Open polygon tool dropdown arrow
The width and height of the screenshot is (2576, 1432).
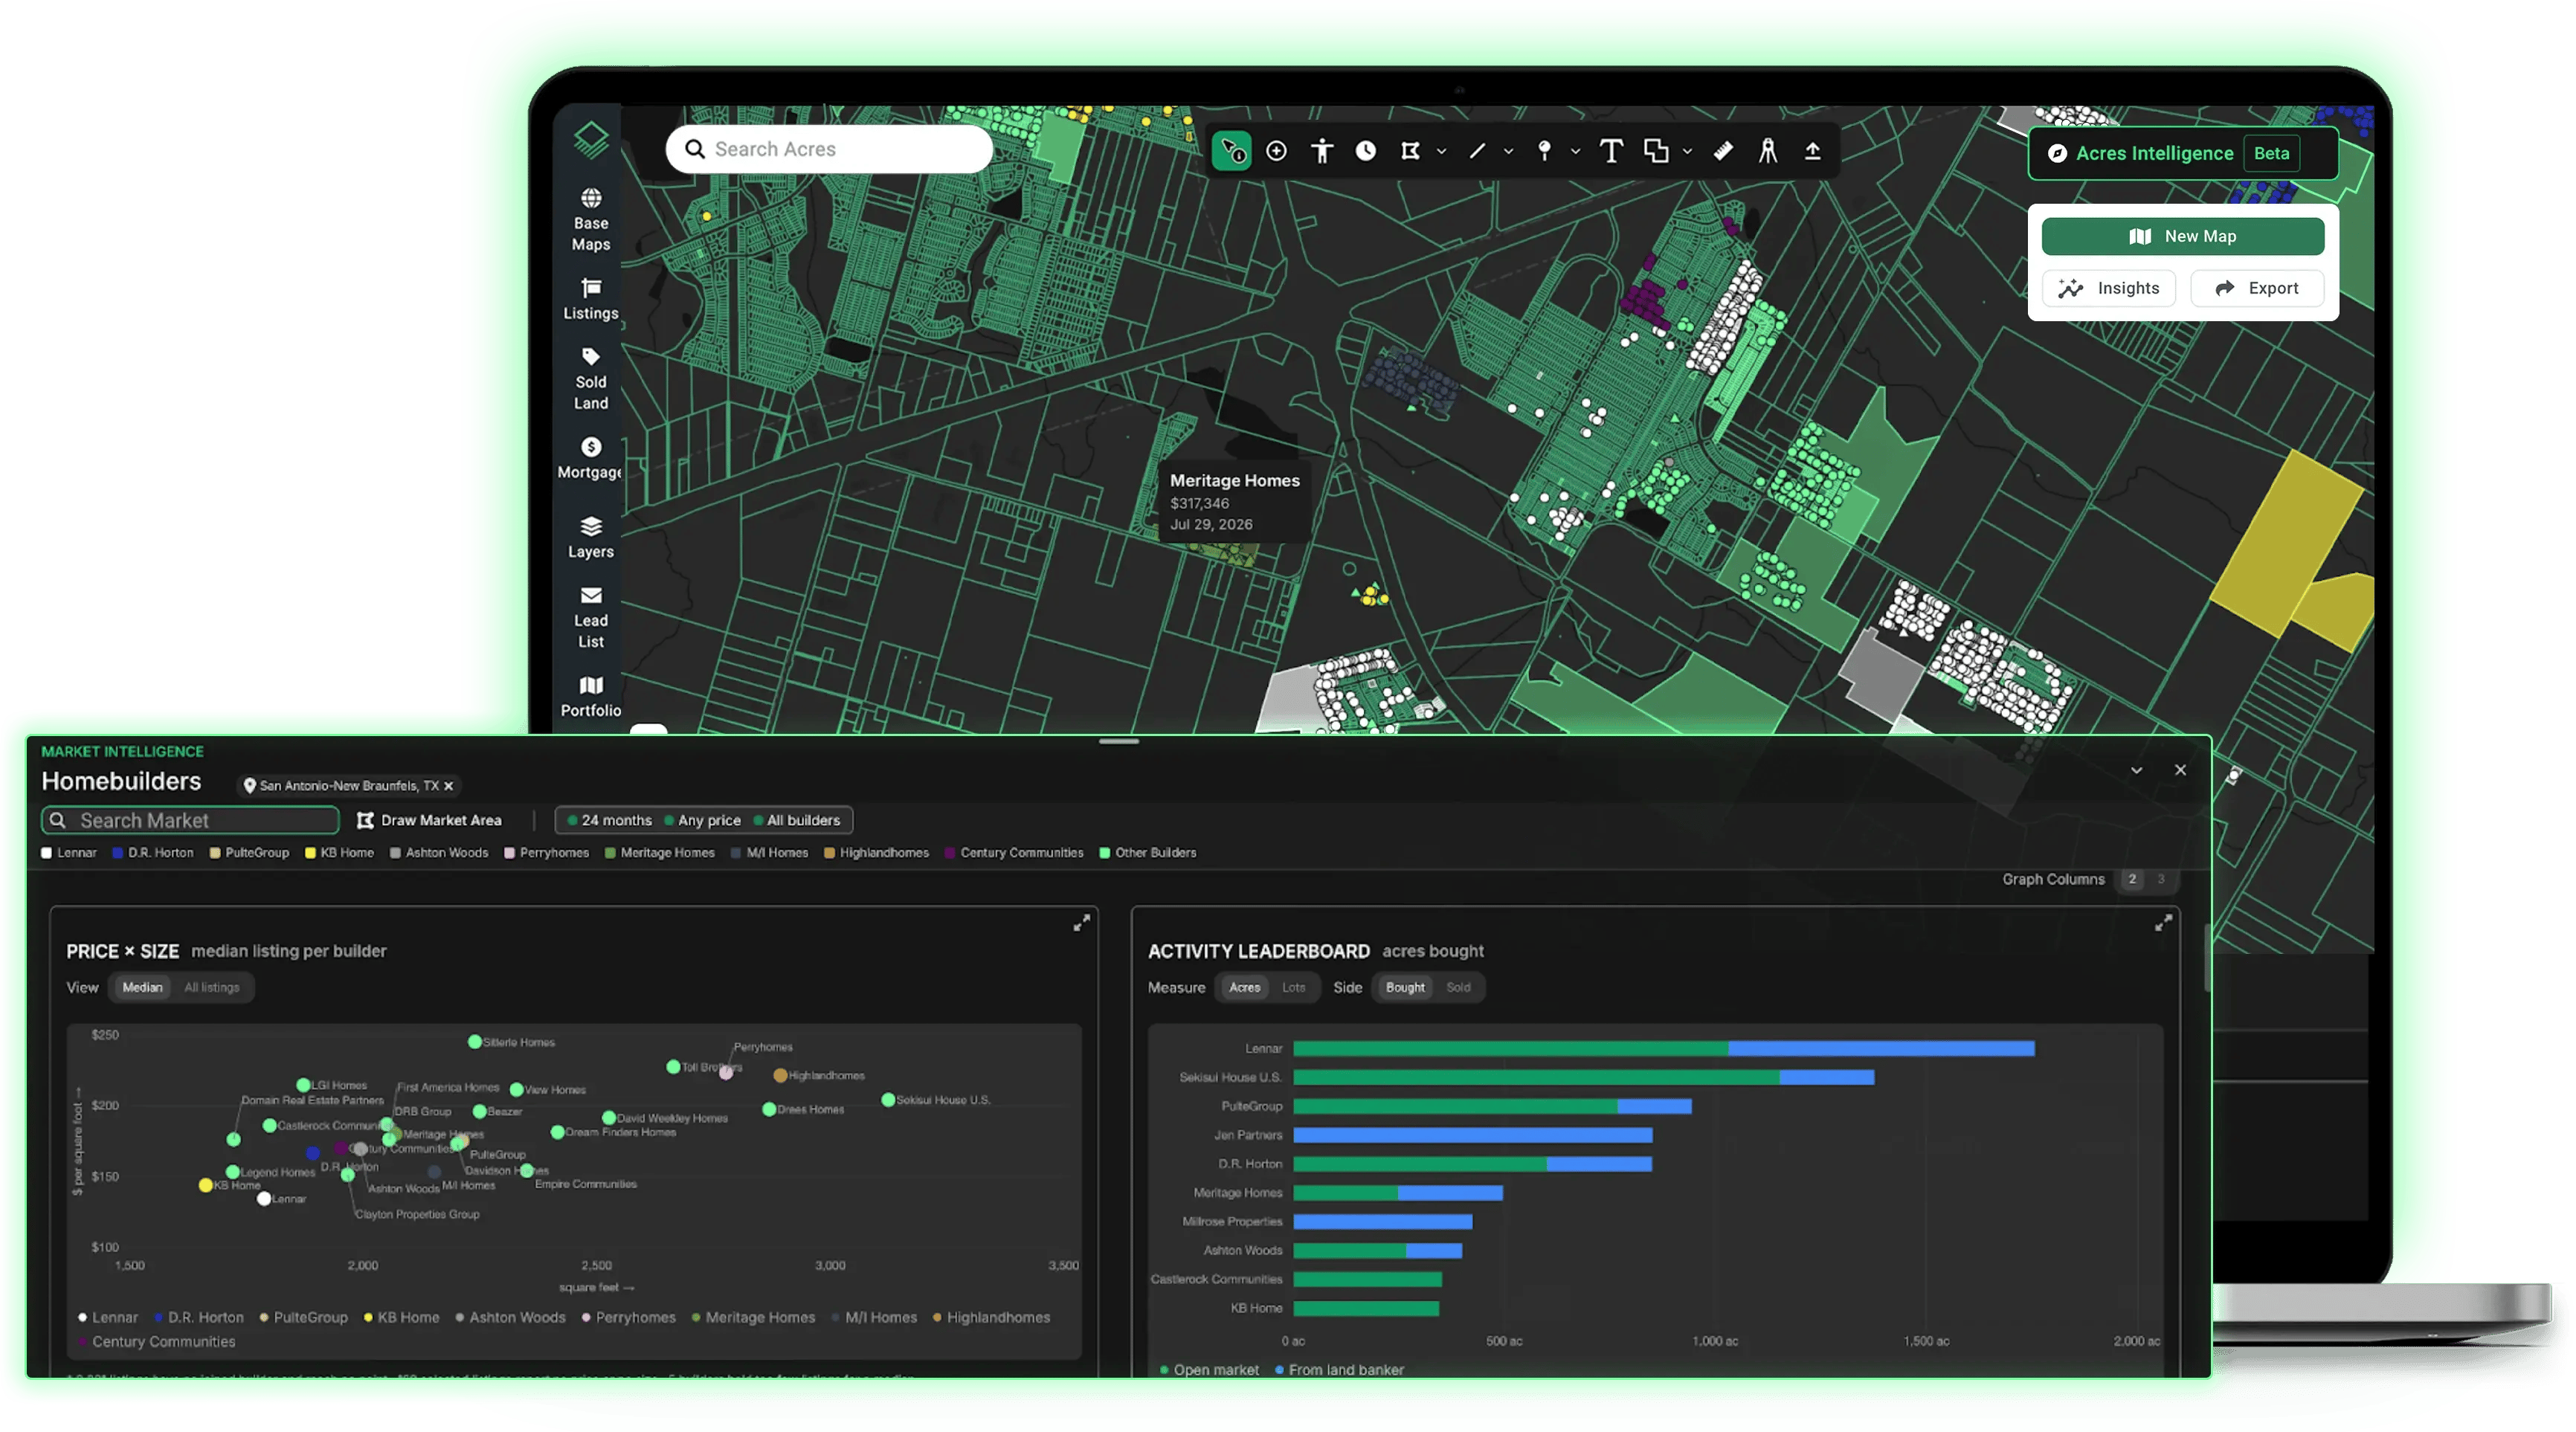coord(1441,152)
